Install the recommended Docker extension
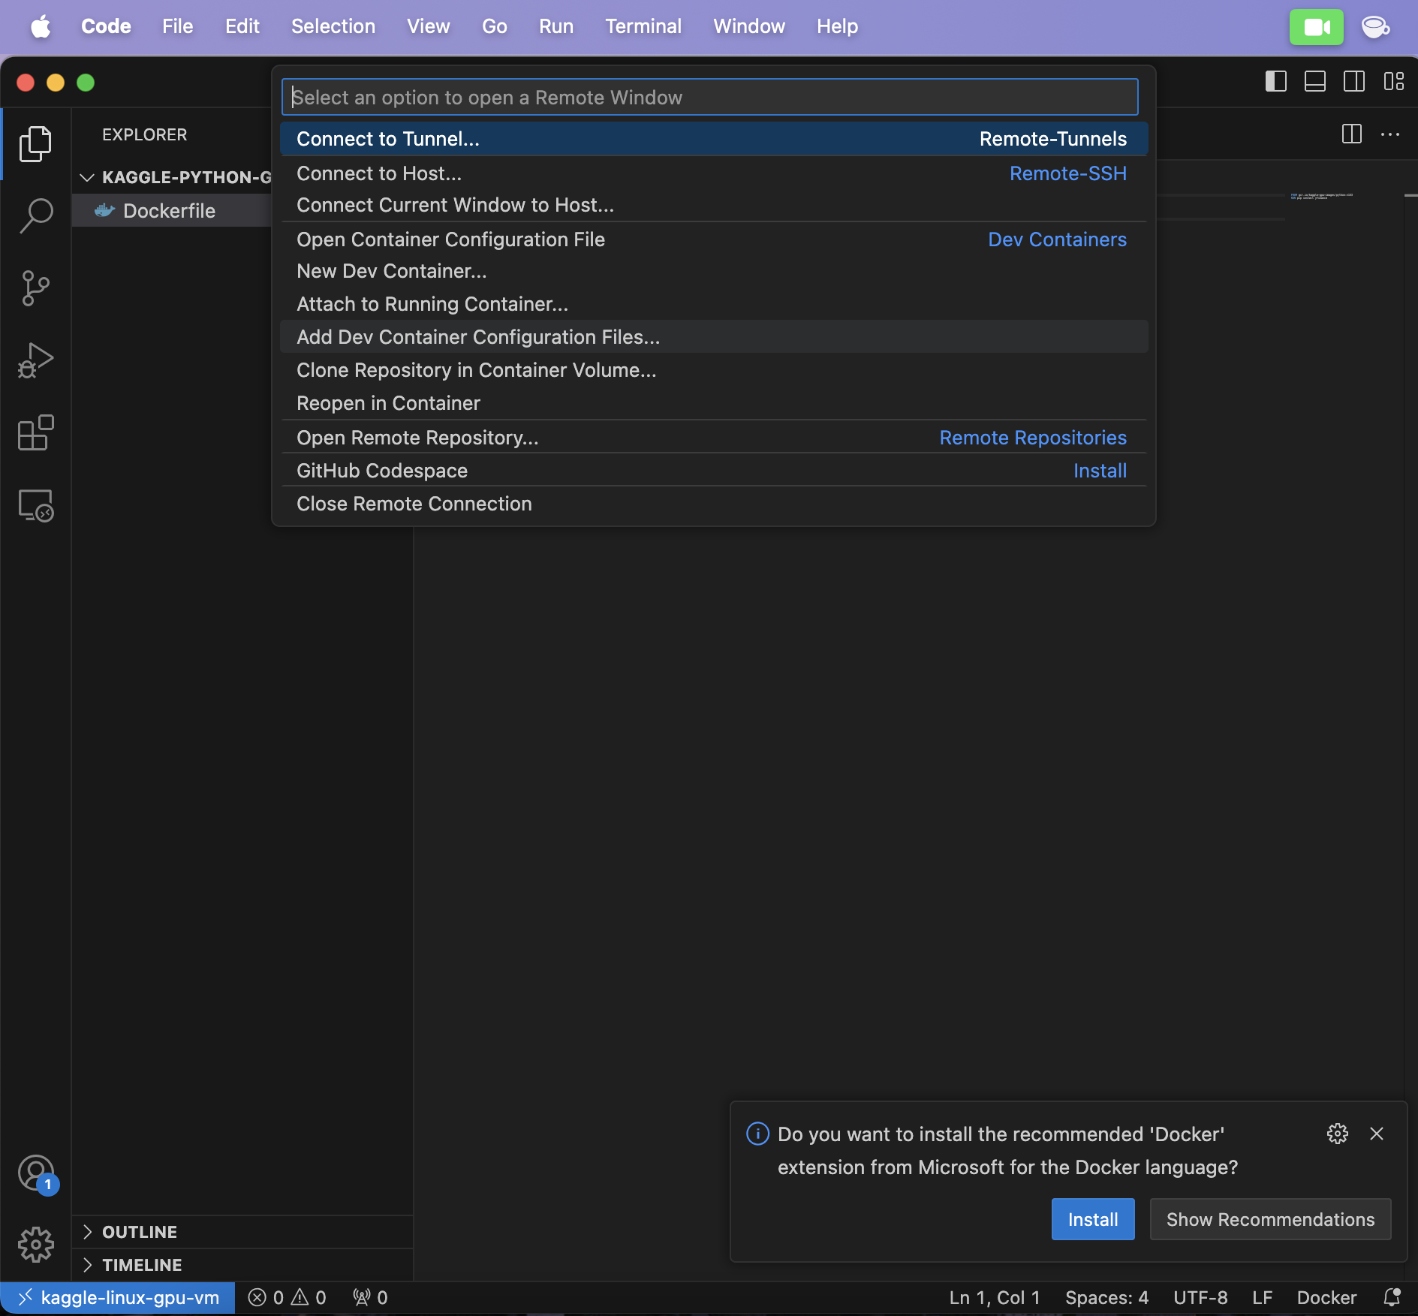Viewport: 1418px width, 1316px height. pos(1092,1219)
